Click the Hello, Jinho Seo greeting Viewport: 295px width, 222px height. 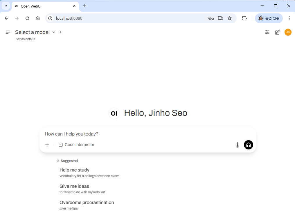(x=156, y=113)
